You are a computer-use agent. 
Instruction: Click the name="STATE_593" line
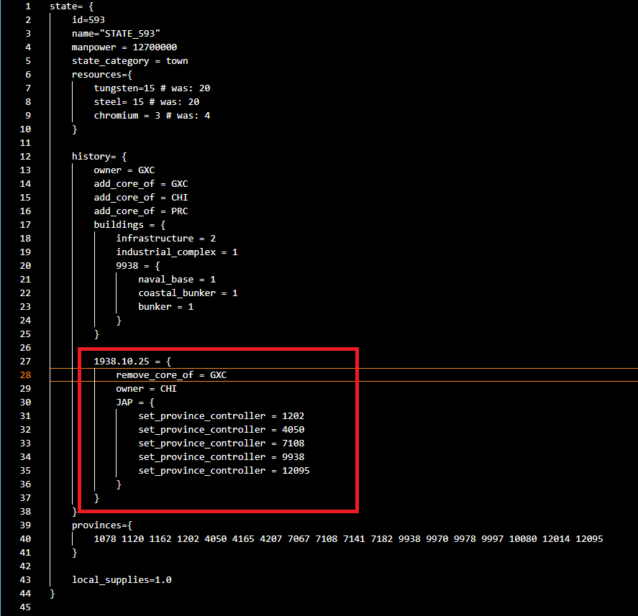[x=118, y=33]
